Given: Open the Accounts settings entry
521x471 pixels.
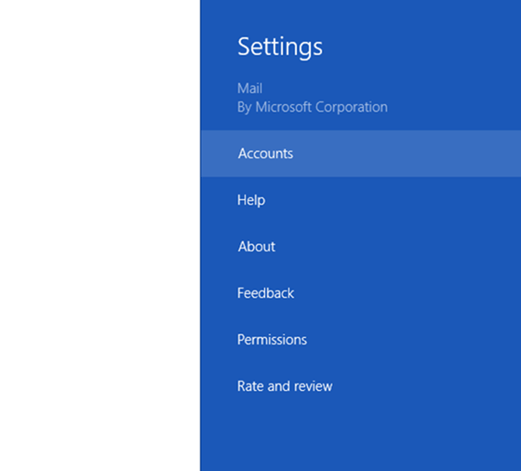Looking at the screenshot, I should (x=361, y=154).
